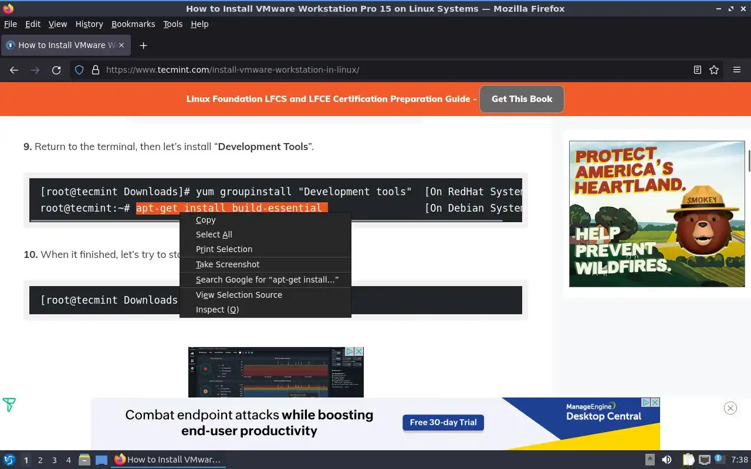This screenshot has height=469, width=751.
Task: Open the Tools menu
Action: (x=172, y=24)
